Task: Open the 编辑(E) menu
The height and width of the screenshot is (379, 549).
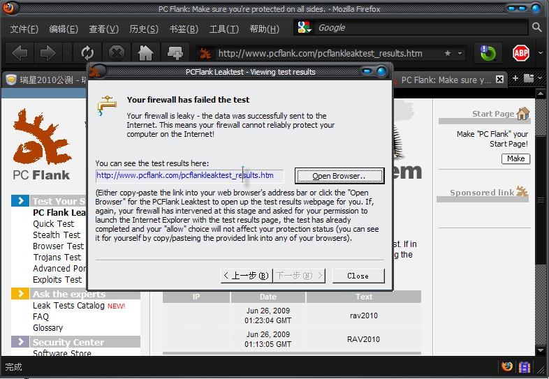Action: [x=64, y=29]
